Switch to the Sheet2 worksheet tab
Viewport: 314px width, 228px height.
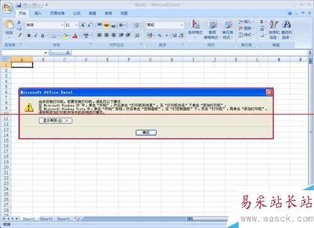(46, 219)
